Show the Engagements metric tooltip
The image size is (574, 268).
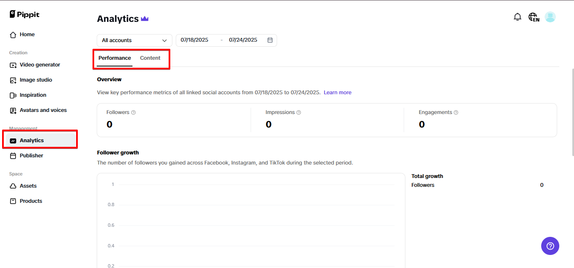(456, 112)
